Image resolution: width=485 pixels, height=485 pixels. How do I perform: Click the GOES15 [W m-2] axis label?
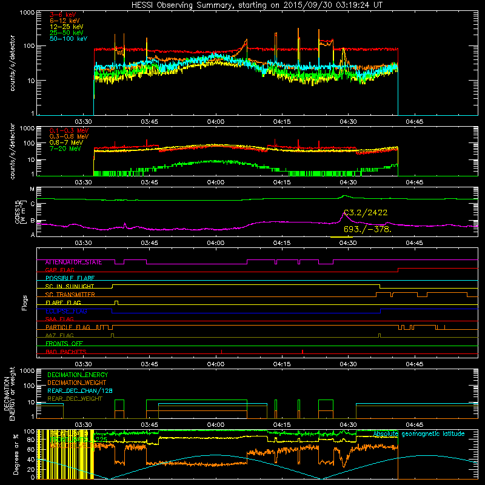click(20, 212)
